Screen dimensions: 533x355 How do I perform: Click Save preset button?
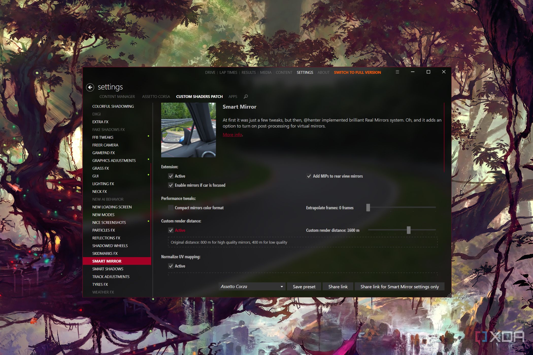click(304, 287)
